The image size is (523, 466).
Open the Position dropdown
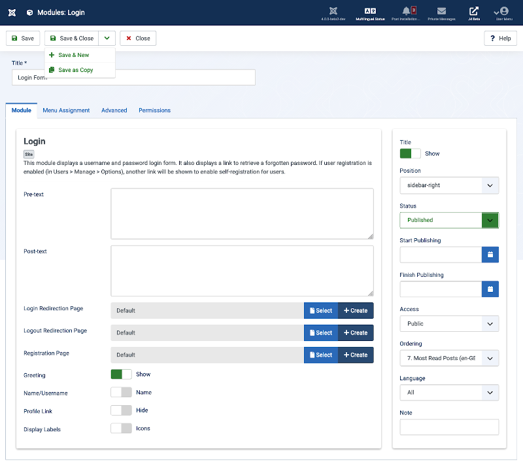[449, 185]
